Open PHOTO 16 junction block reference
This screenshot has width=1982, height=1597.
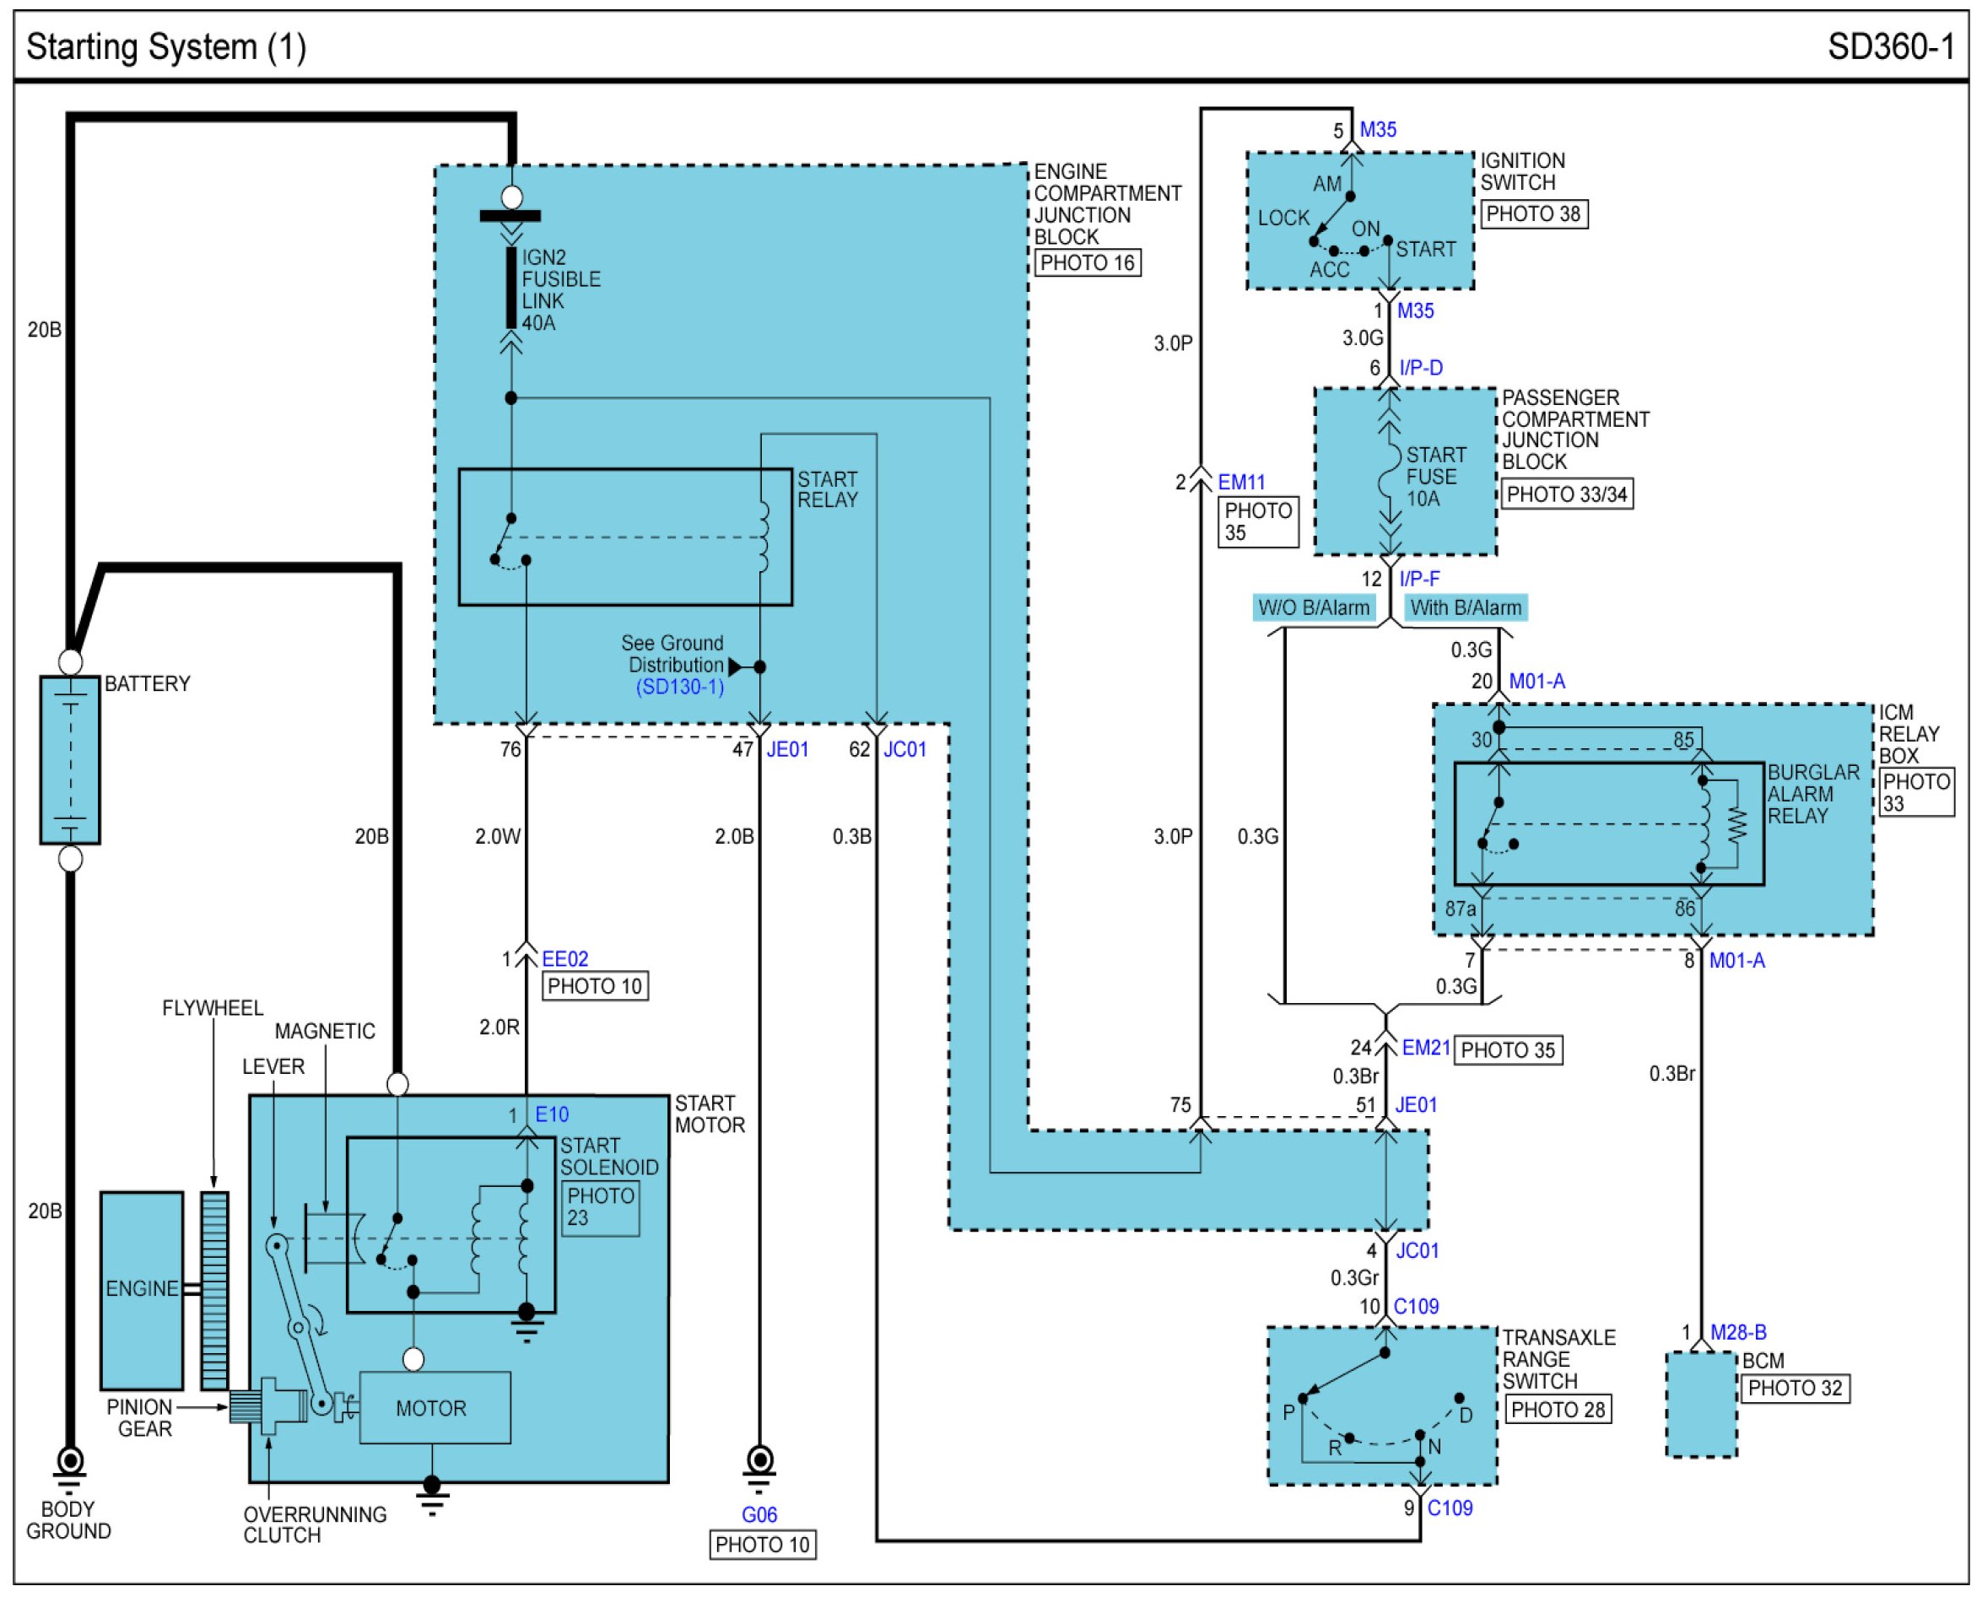click(x=1087, y=263)
